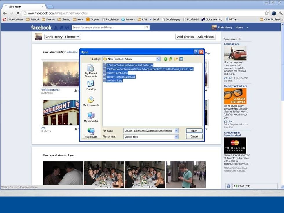Open the Digital Learning bookmark
284x213 pixels.
point(212,19)
